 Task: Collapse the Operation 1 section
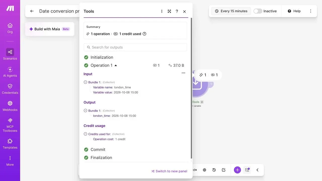116,65
